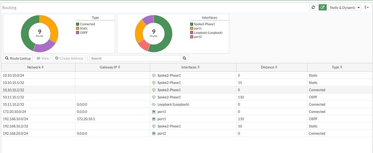Click Static type in 192.168.10.2/32 row

[x=313, y=126]
